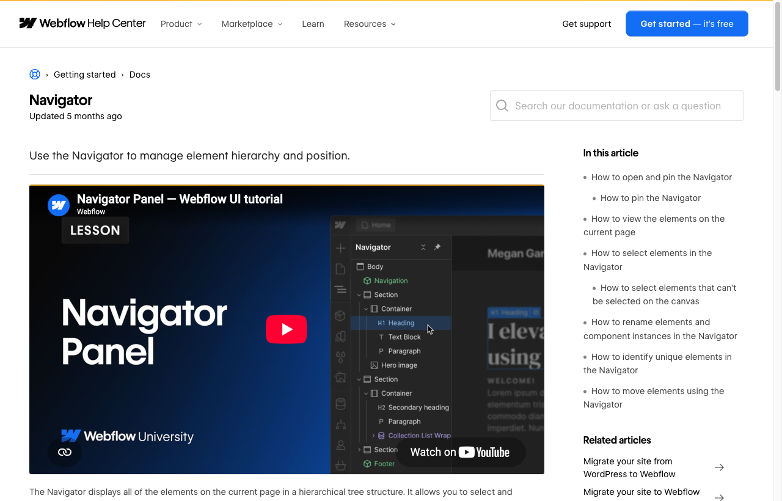Focus the documentation search field
The image size is (782, 501).
click(x=616, y=106)
